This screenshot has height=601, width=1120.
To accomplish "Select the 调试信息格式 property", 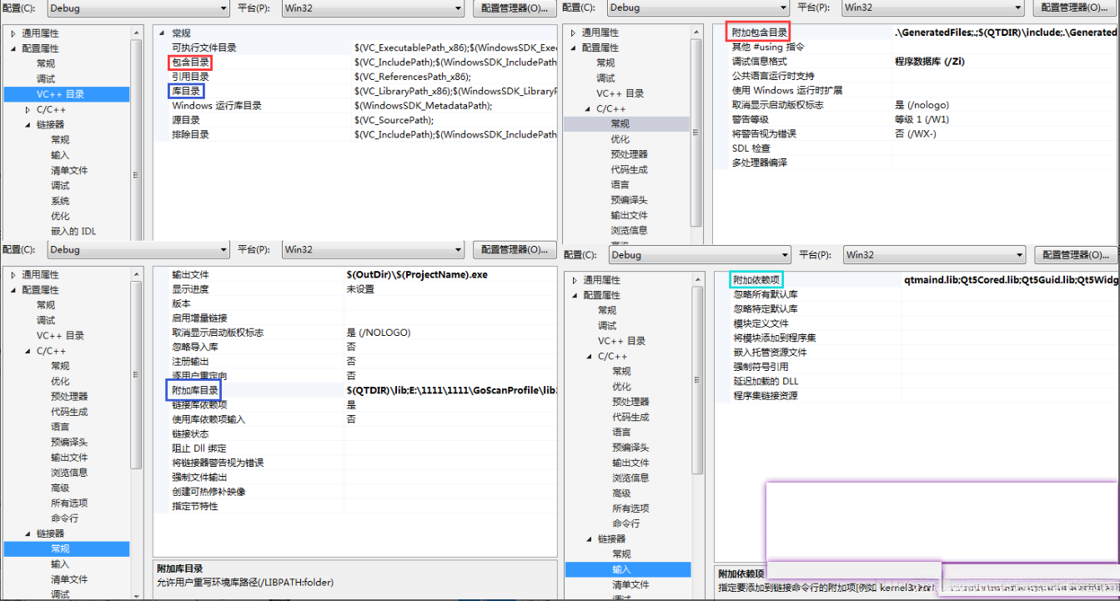I will [759, 62].
